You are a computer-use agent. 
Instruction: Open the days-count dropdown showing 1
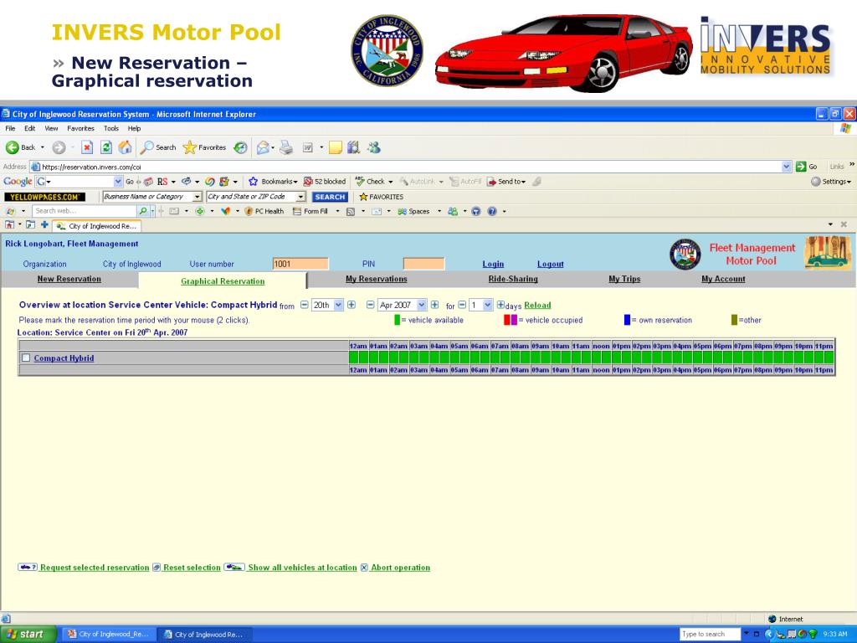pos(488,305)
